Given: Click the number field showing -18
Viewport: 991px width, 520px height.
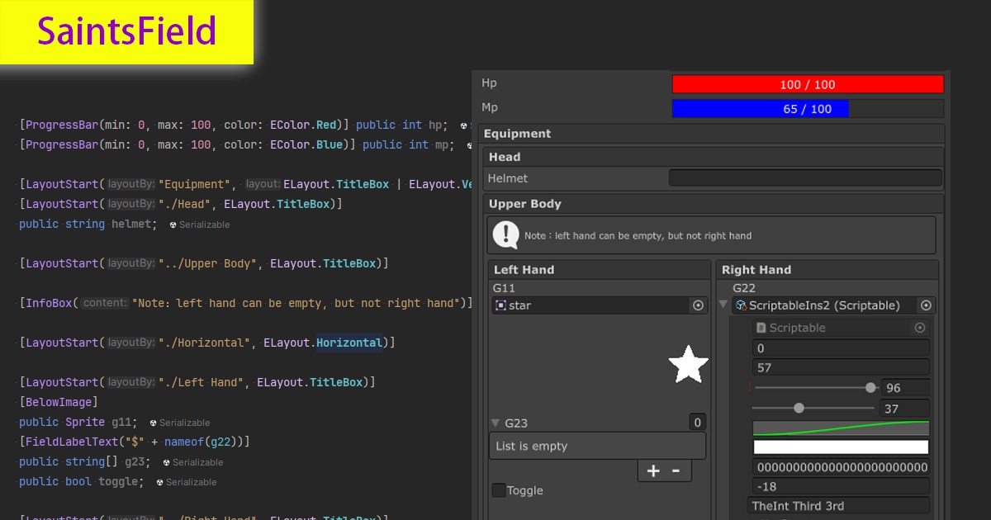Looking at the screenshot, I should [841, 487].
